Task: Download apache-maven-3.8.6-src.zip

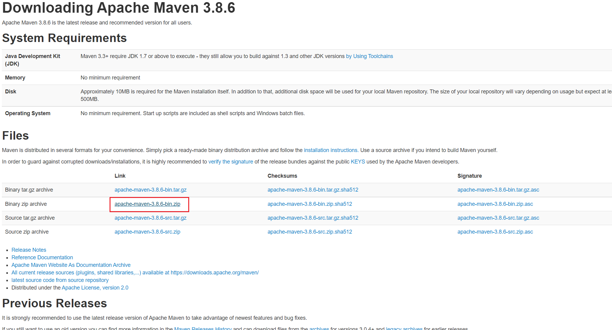Action: 147,232
